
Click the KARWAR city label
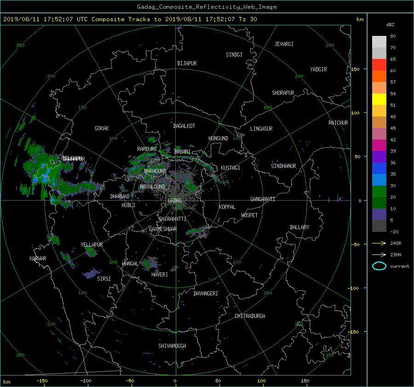38,259
